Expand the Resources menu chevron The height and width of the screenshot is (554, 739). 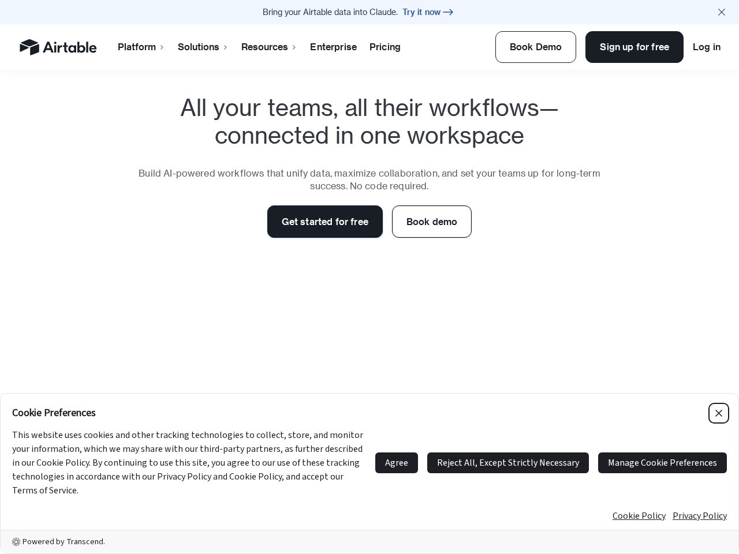[x=294, y=47]
